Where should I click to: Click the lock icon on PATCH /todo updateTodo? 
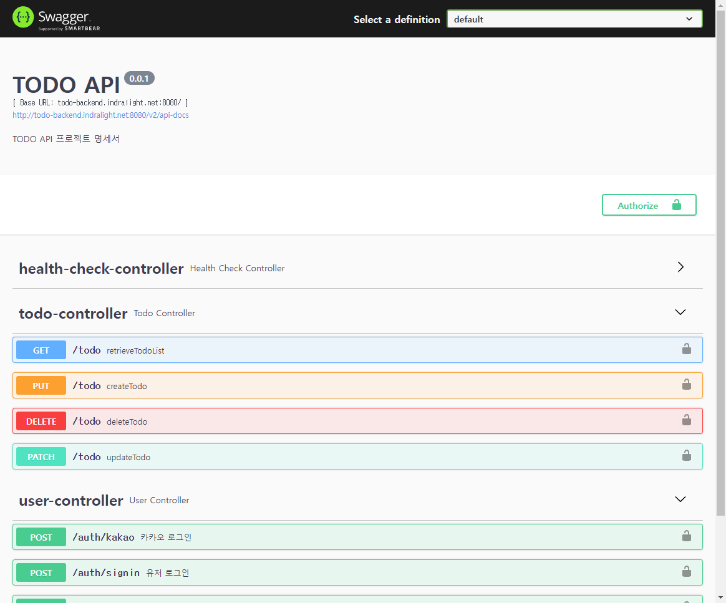click(687, 456)
